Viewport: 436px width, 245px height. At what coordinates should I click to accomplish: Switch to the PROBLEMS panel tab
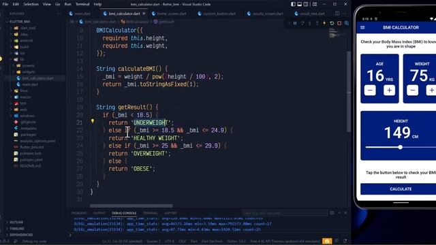coord(79,213)
